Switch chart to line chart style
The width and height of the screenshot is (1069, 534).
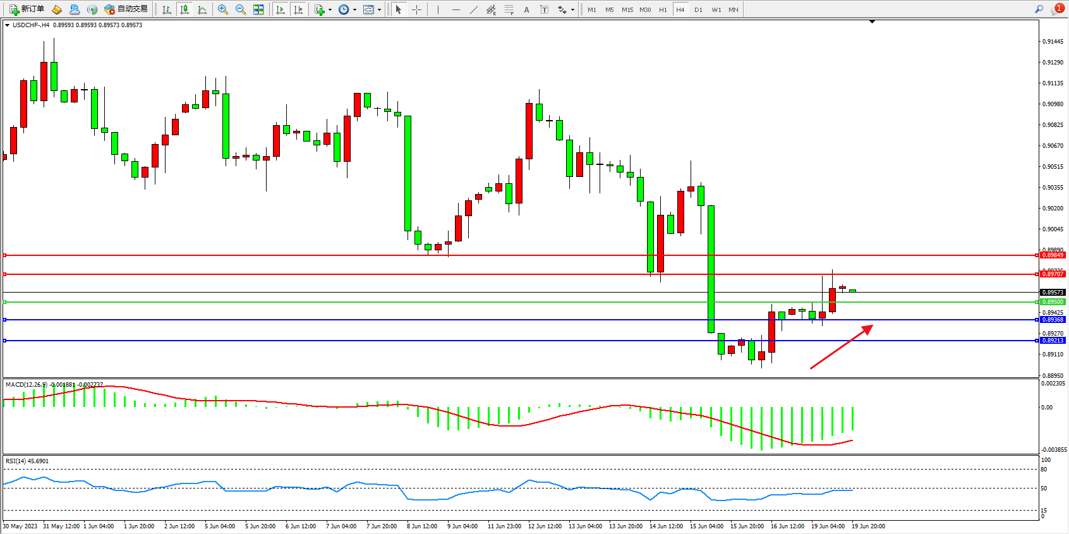[202, 9]
